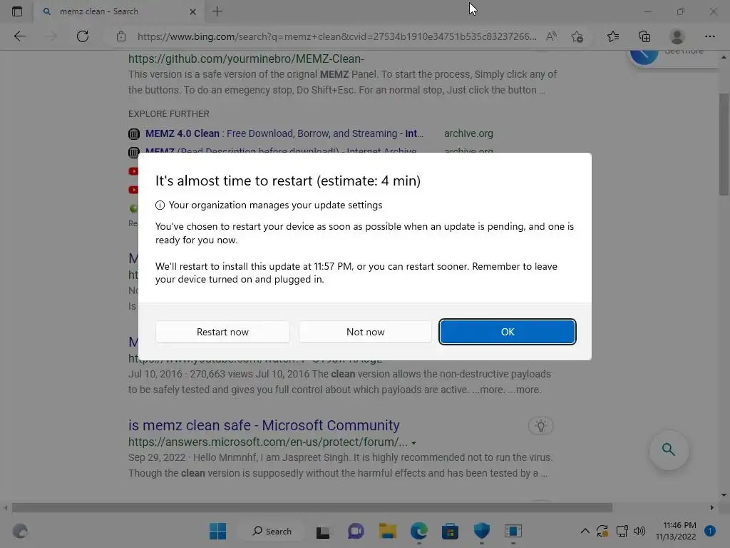Open taskbar Search box
730x548 pixels.
[272, 531]
